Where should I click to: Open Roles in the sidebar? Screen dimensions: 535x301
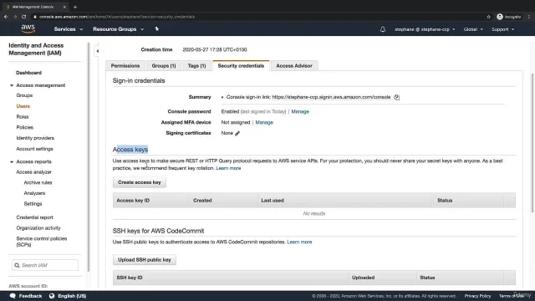[23, 117]
